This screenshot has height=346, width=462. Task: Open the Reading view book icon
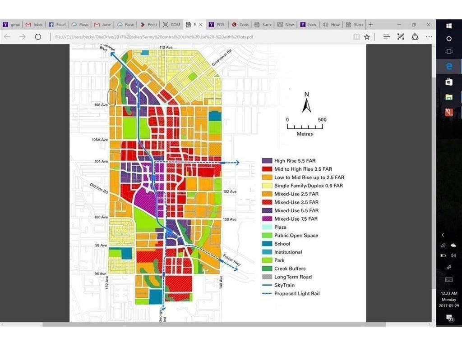[356, 37]
